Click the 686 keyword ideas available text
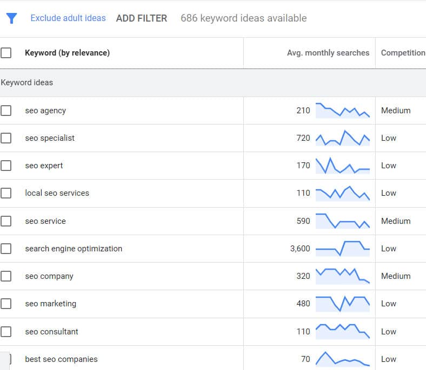Viewport: 426px width, 370px height. 244,18
